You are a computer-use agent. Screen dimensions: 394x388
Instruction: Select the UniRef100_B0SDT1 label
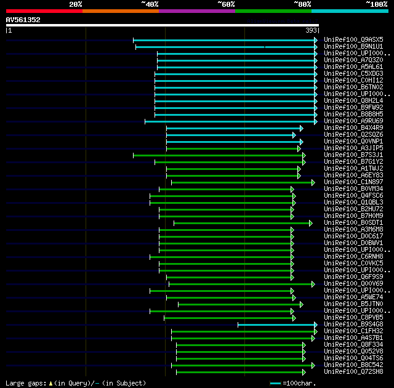(x=353, y=223)
